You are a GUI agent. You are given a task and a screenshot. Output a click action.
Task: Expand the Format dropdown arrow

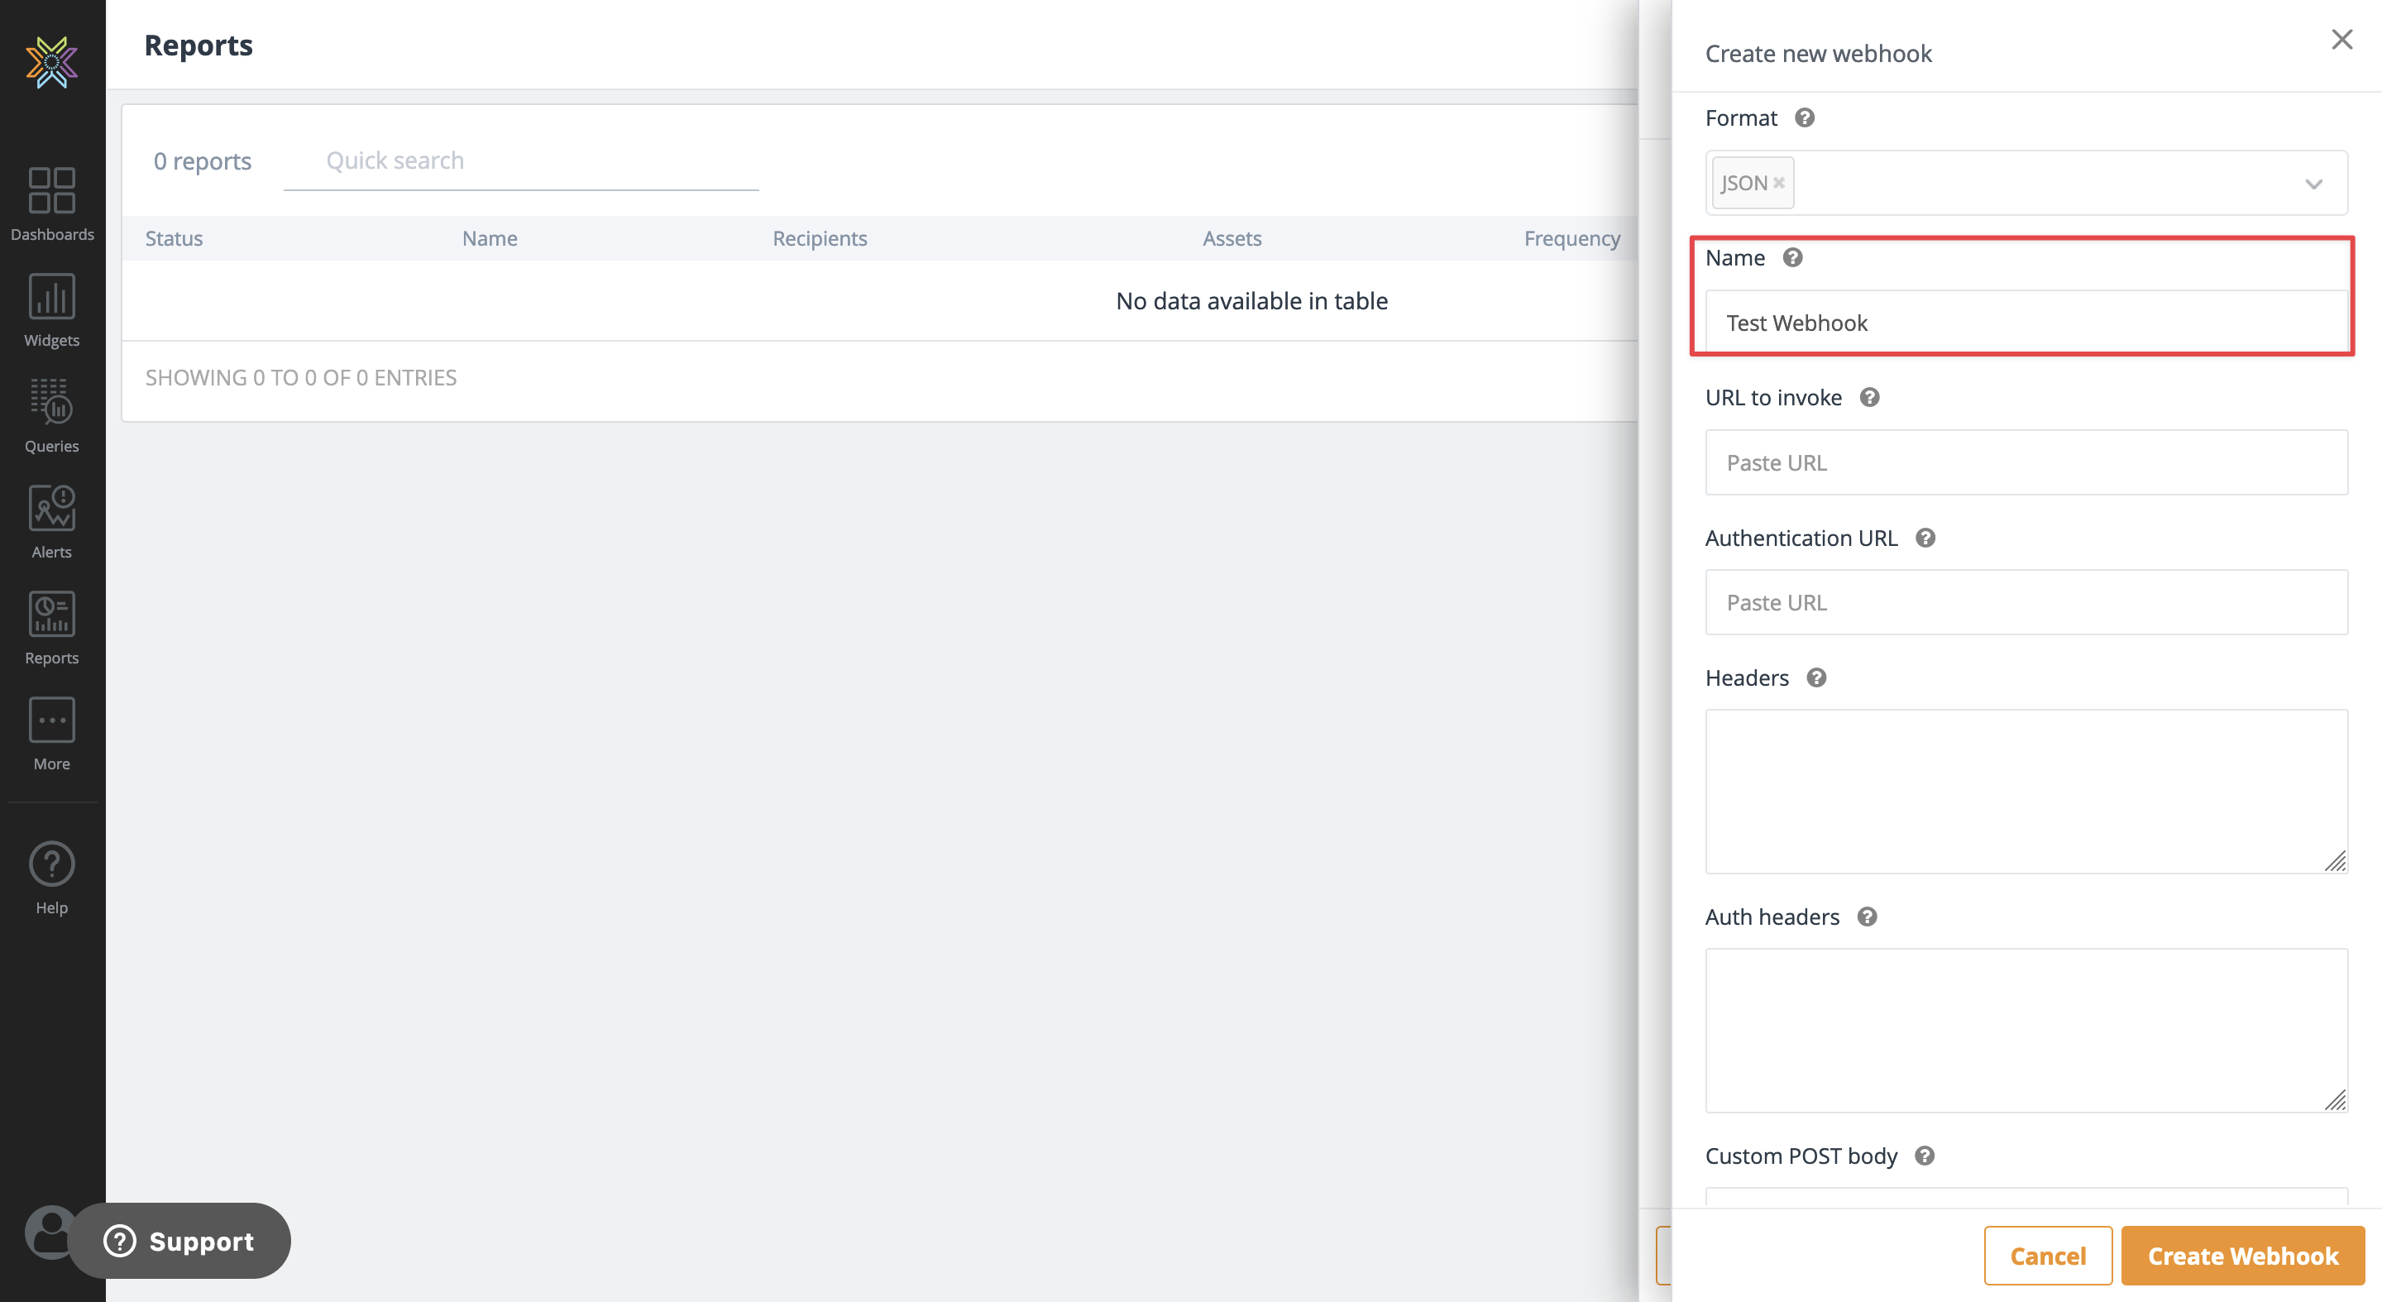click(2313, 184)
